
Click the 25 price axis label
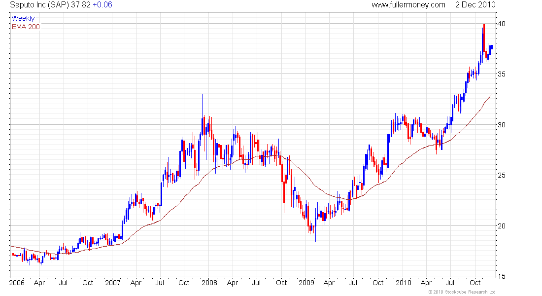click(501, 175)
